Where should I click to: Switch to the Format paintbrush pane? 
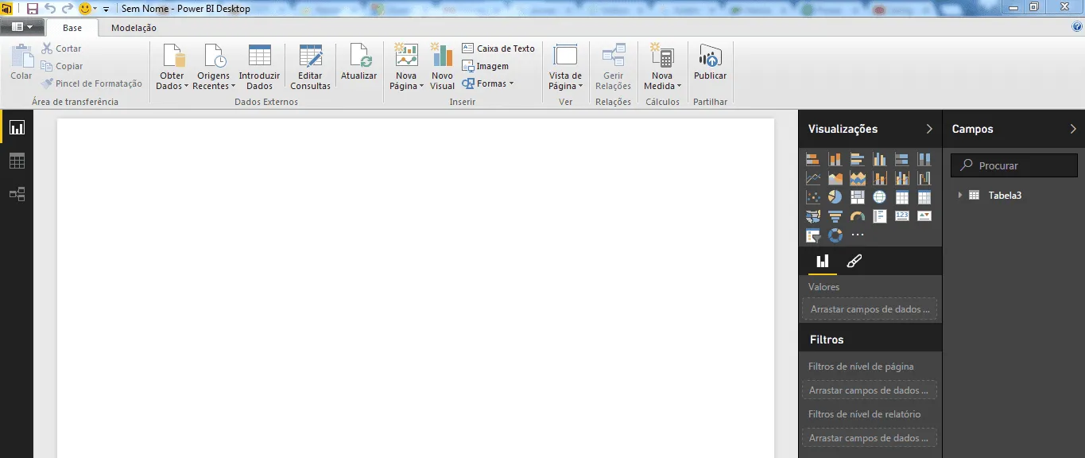click(854, 261)
